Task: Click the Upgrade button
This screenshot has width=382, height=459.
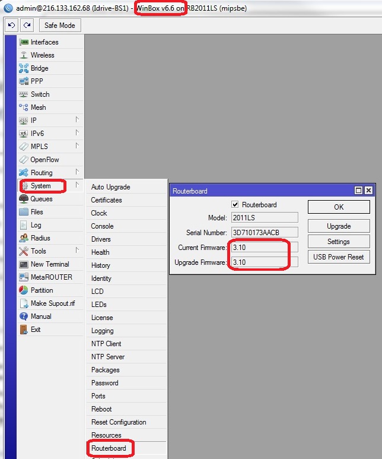Action: tap(339, 226)
